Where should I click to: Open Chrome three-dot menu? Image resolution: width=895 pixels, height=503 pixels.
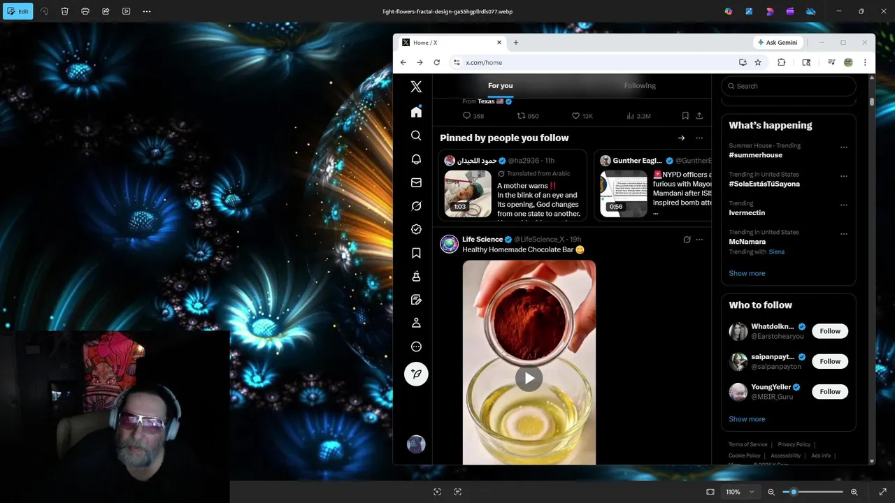865,62
